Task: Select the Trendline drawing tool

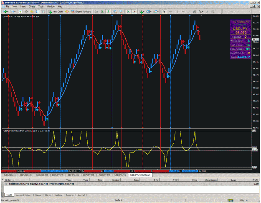Action: 189,12
